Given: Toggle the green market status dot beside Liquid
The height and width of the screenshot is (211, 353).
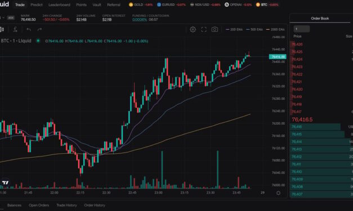Looking at the screenshot, I should coord(38,41).
